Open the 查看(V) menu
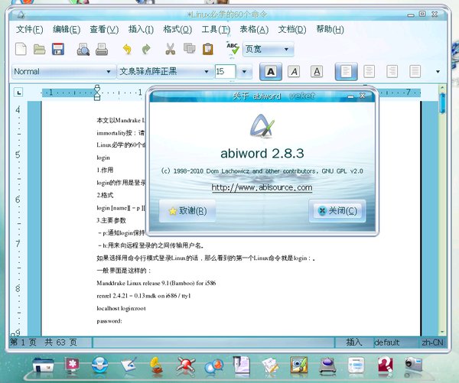 tap(104, 29)
